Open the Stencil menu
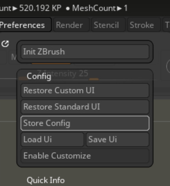 coord(106,25)
